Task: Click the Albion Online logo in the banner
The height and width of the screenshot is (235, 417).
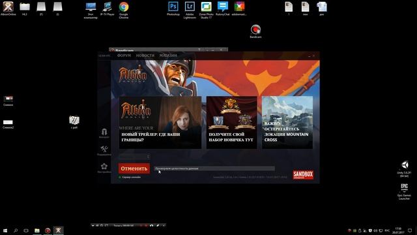Action: point(132,74)
